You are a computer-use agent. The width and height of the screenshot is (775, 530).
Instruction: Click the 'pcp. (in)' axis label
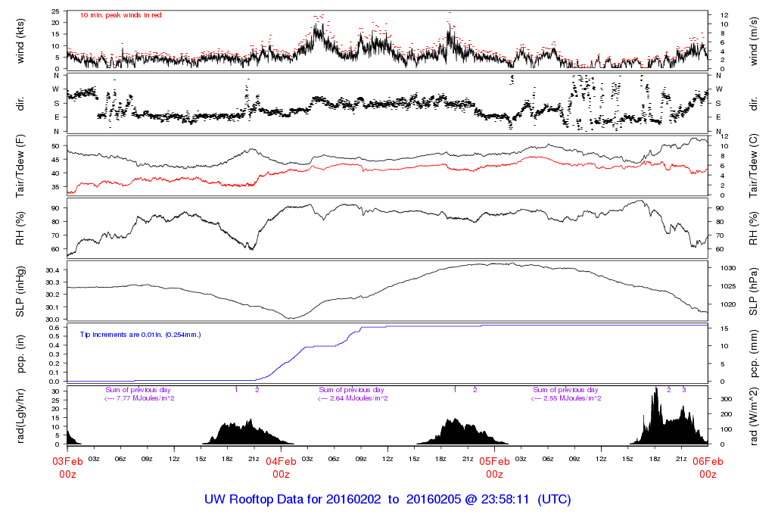pyautogui.click(x=20, y=354)
